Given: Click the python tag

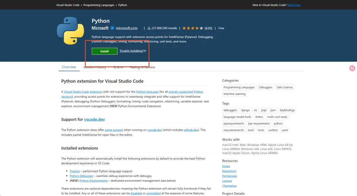Looking at the screenshot, I should (x=278, y=123).
